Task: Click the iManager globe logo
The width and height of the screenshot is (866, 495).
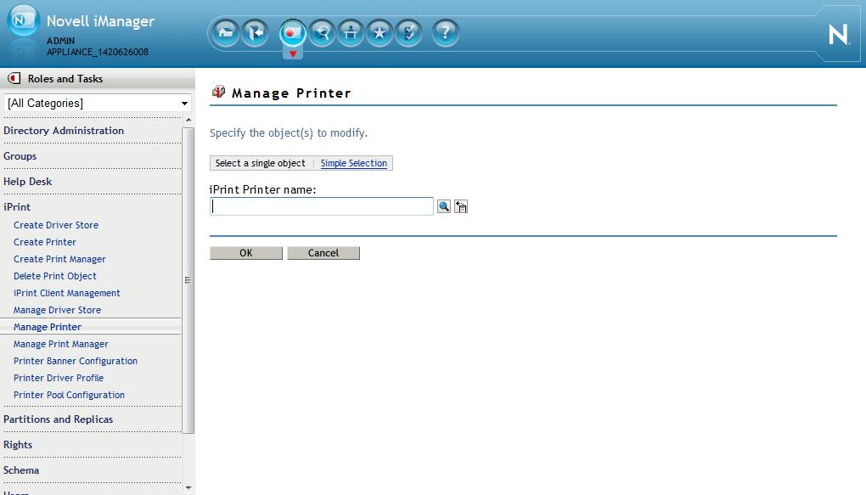Action: coord(23,21)
